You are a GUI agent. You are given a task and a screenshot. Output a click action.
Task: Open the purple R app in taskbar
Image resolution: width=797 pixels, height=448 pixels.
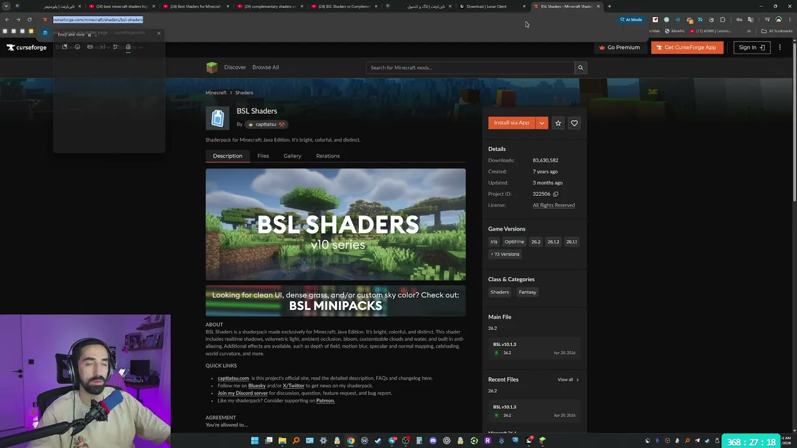coord(488,441)
